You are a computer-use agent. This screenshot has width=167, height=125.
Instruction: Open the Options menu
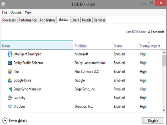[x=16, y=12]
